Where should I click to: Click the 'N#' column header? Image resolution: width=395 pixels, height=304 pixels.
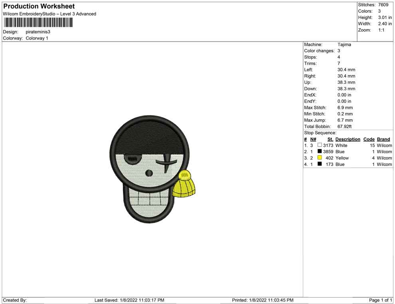tap(313, 139)
